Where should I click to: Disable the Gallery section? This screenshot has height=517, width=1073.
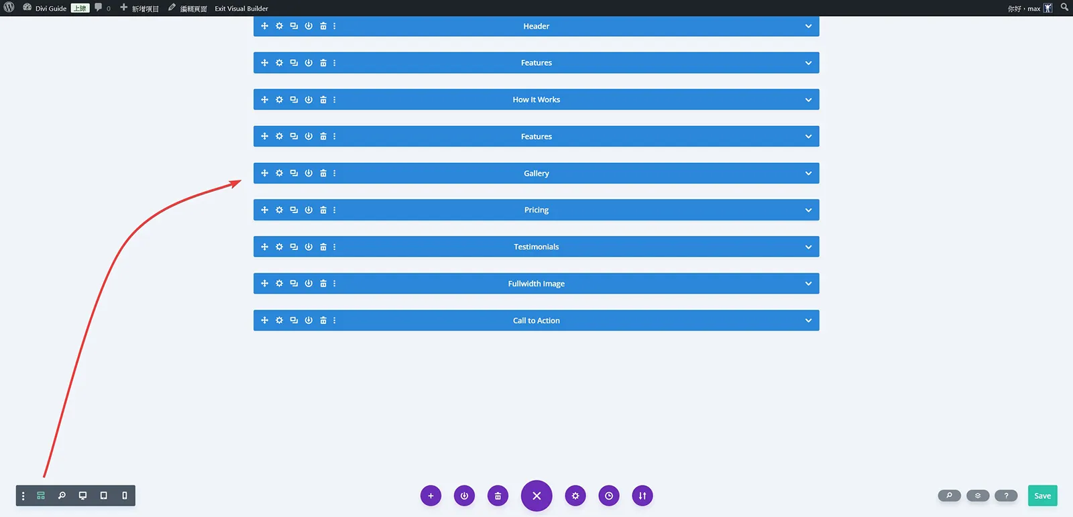(308, 173)
